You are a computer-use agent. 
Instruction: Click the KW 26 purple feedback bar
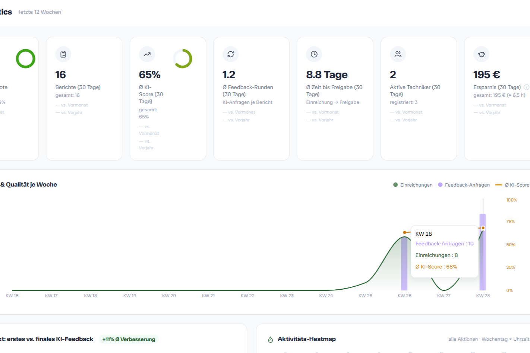click(404, 264)
